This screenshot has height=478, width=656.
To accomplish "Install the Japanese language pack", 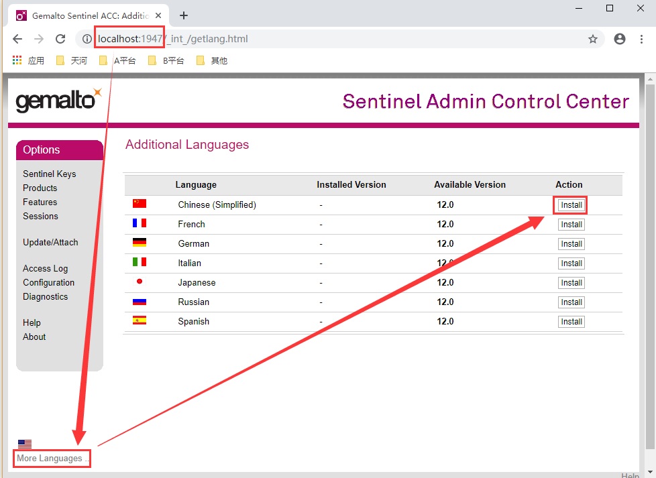I will (x=571, y=283).
